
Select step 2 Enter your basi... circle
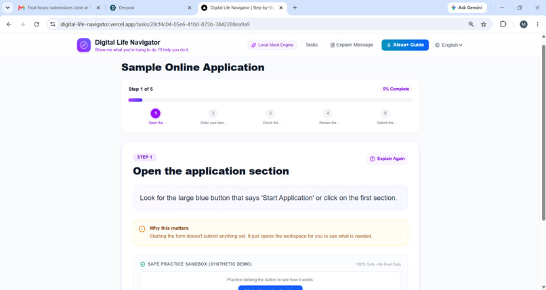click(213, 113)
